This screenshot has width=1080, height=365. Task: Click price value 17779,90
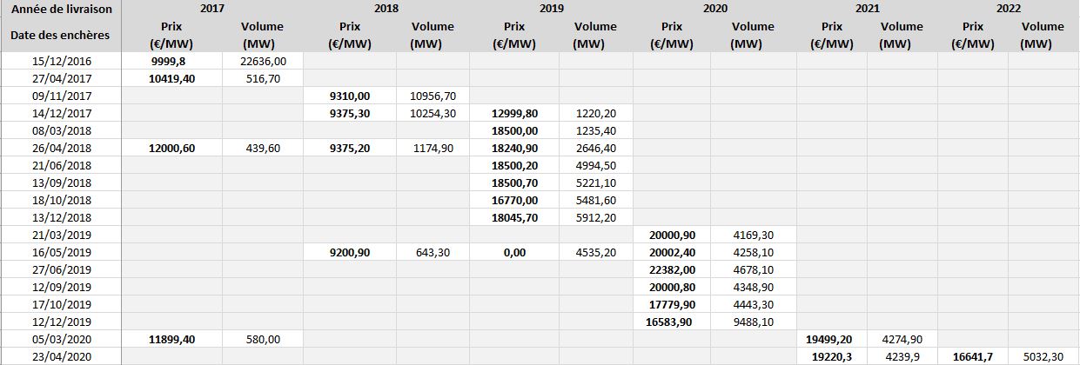pyautogui.click(x=672, y=304)
